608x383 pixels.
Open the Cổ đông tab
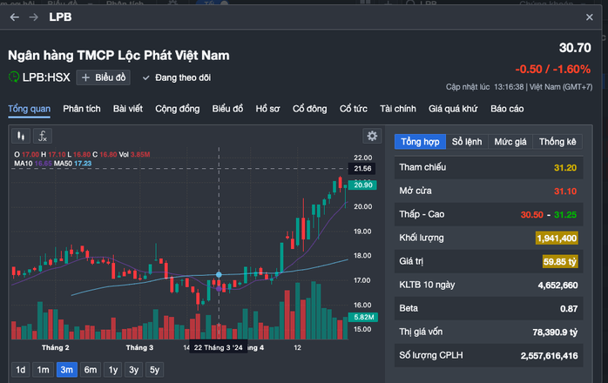coord(310,109)
